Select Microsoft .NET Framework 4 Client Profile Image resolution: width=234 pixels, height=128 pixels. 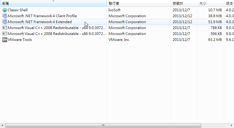pyautogui.click(x=42, y=16)
